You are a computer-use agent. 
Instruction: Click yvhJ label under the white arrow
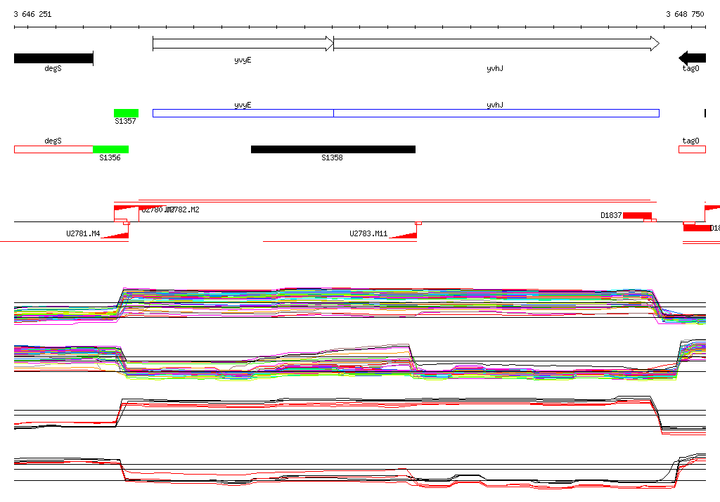495,68
